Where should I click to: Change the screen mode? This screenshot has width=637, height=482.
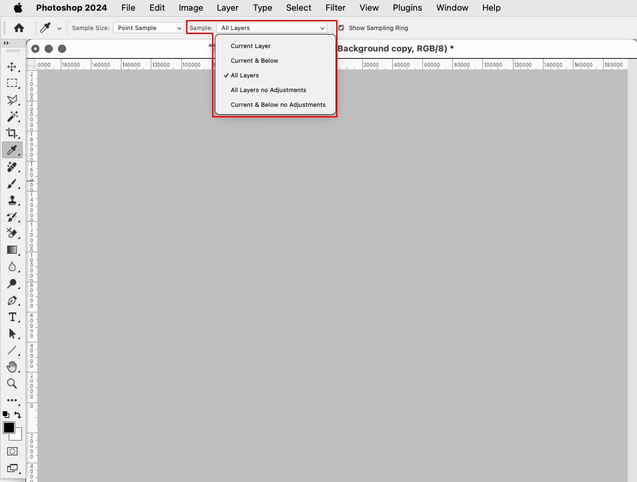pyautogui.click(x=12, y=468)
